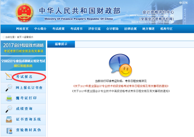
Task: Click the notepad icon beside 考试报名
Action: 8,76
